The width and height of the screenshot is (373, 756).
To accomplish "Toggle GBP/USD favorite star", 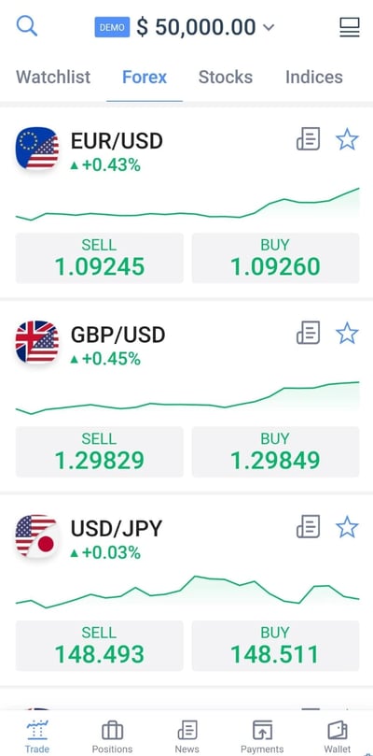I will coord(347,334).
